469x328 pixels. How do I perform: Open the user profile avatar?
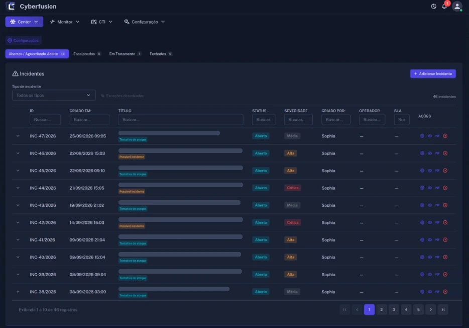(457, 7)
